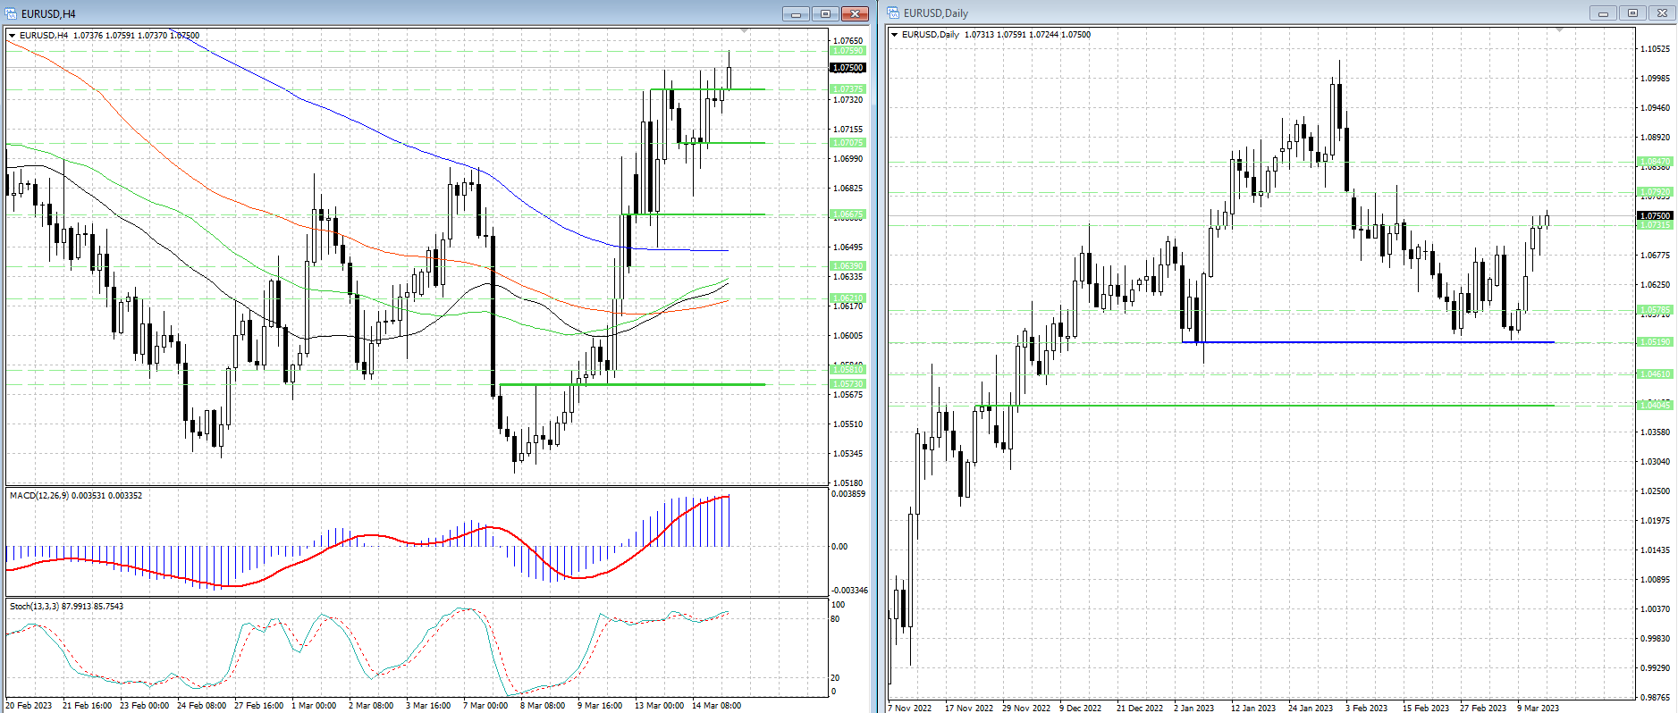Click the -0.003346 MACD scale value
Screen dimensions: 1678x713
850,591
